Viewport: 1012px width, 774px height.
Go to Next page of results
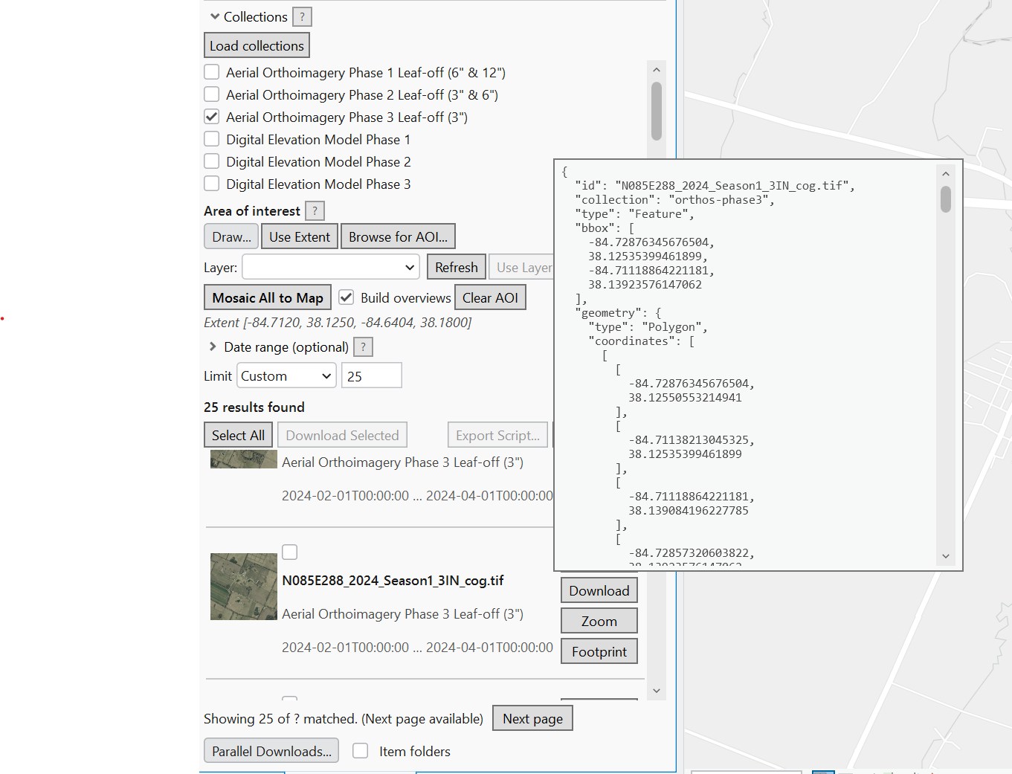532,718
